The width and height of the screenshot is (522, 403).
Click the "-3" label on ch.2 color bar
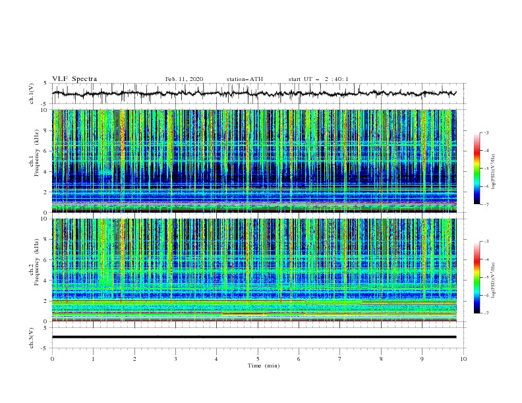pyautogui.click(x=486, y=242)
